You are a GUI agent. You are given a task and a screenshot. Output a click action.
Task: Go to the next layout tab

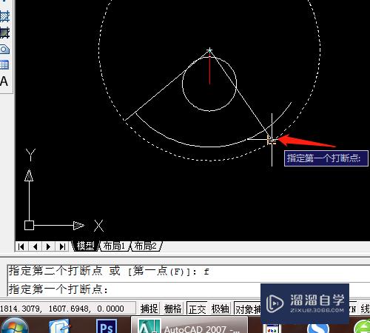tap(49, 246)
